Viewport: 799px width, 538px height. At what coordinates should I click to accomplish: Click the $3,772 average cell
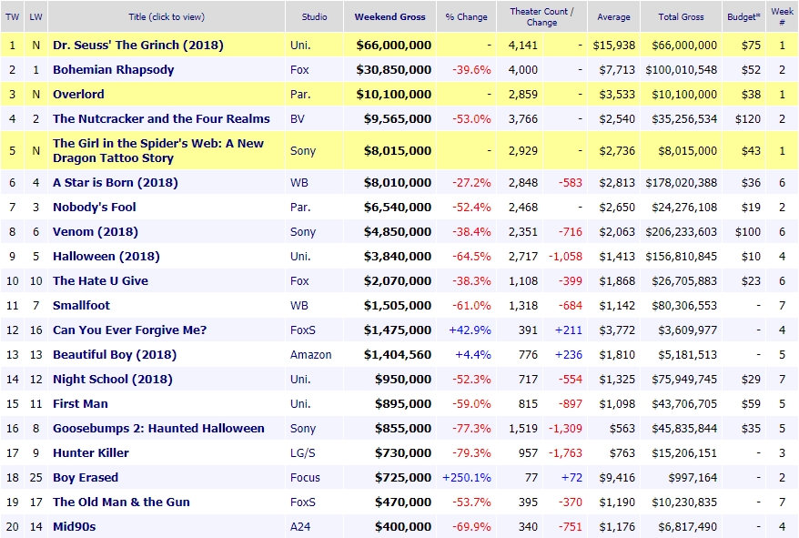(x=617, y=330)
